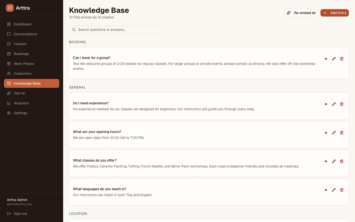Delete the 'Do I need experience?' entry
The width and height of the screenshot is (355, 222).
click(342, 104)
